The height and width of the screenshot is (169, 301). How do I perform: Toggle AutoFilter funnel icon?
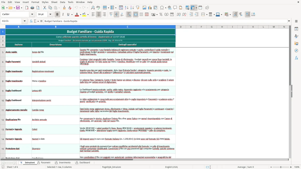[x=138, y=8]
